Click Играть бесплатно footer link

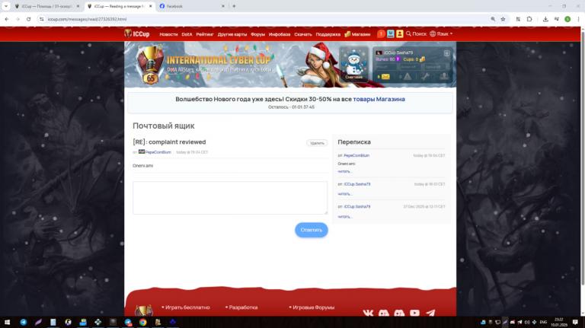(x=187, y=307)
